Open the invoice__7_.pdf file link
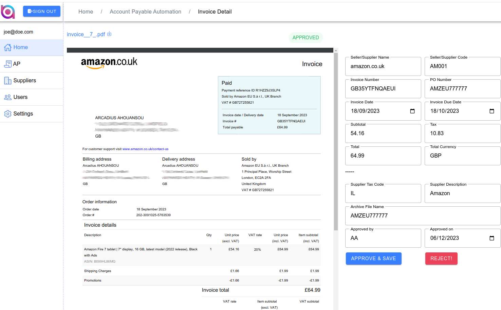Viewport: 501px width, 310px height. coord(86,34)
